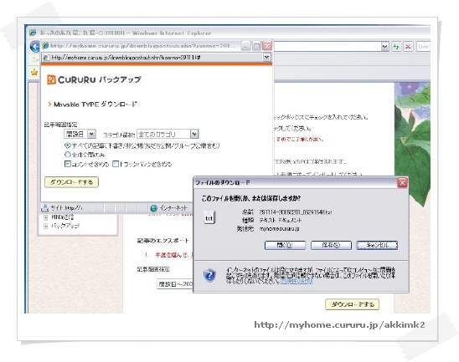The height and width of the screenshot is (362, 459).
Task: Click the favorites star icon
Action: 34,72
